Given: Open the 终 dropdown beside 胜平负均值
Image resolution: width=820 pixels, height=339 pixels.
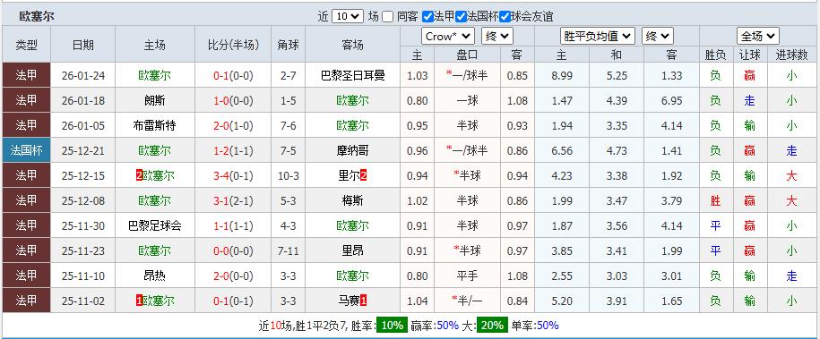Looking at the screenshot, I should click(x=658, y=36).
